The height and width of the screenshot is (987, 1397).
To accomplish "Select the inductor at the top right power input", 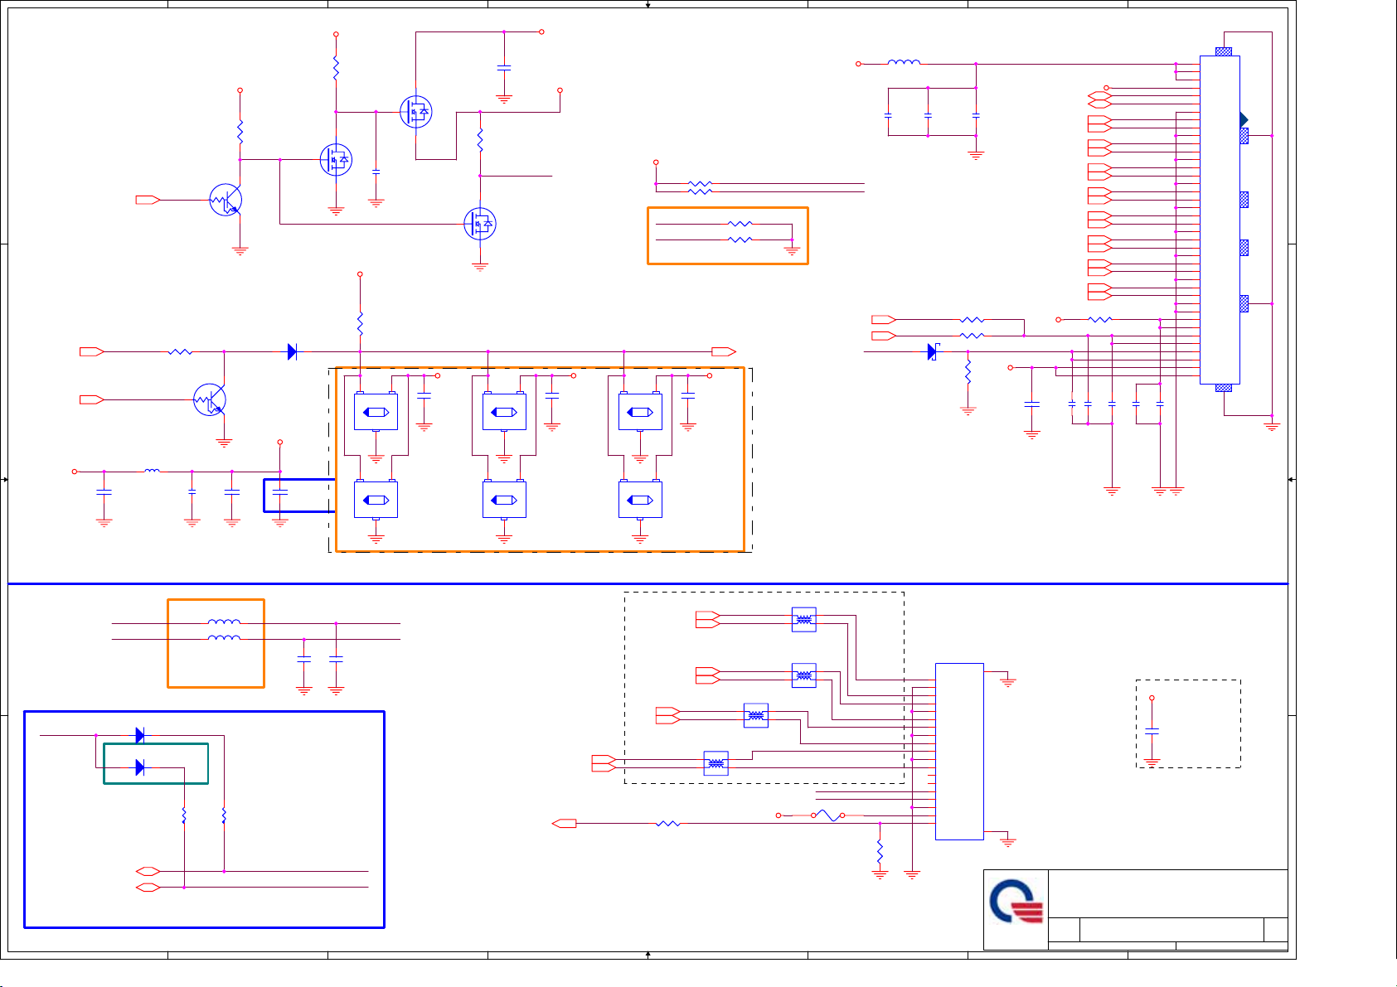I will (x=904, y=62).
